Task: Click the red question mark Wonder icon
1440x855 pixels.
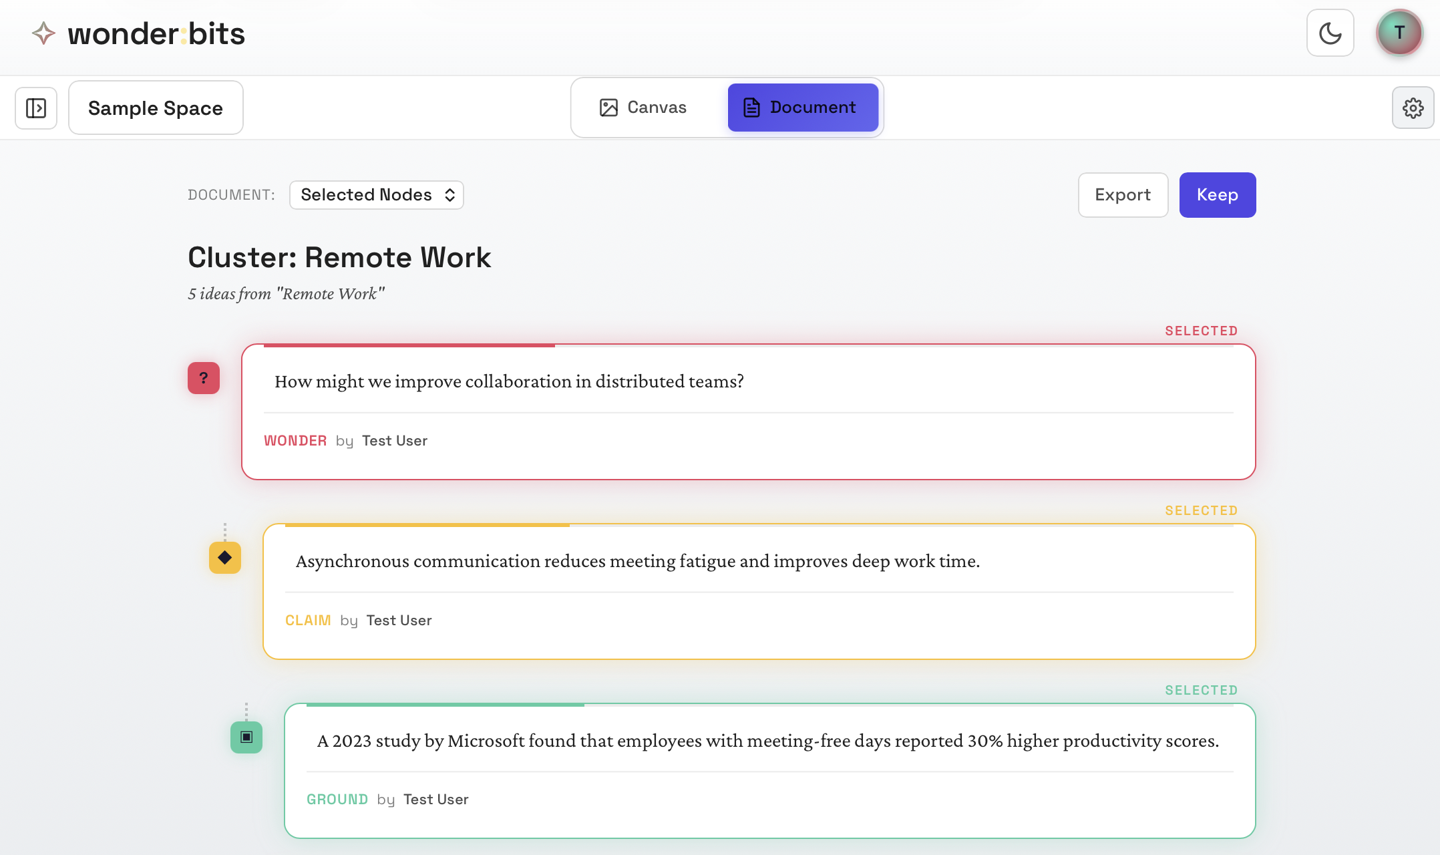Action: (x=204, y=378)
